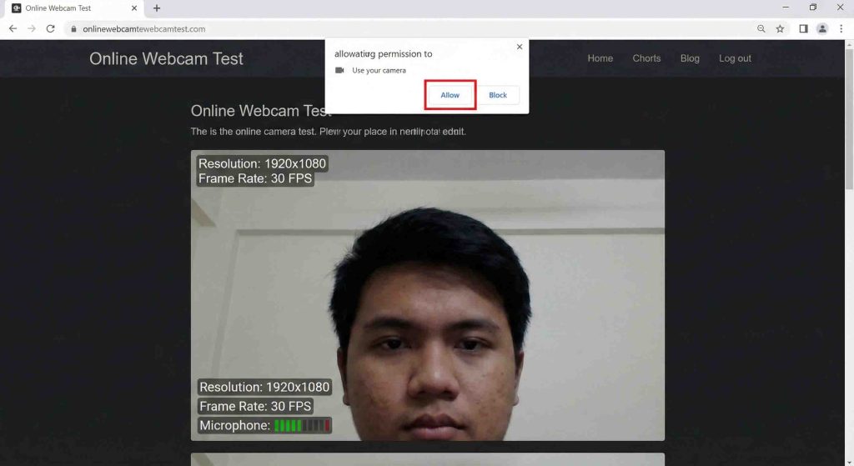This screenshot has width=854, height=466.
Task: Click the Block button in the permission popup
Action: point(498,95)
